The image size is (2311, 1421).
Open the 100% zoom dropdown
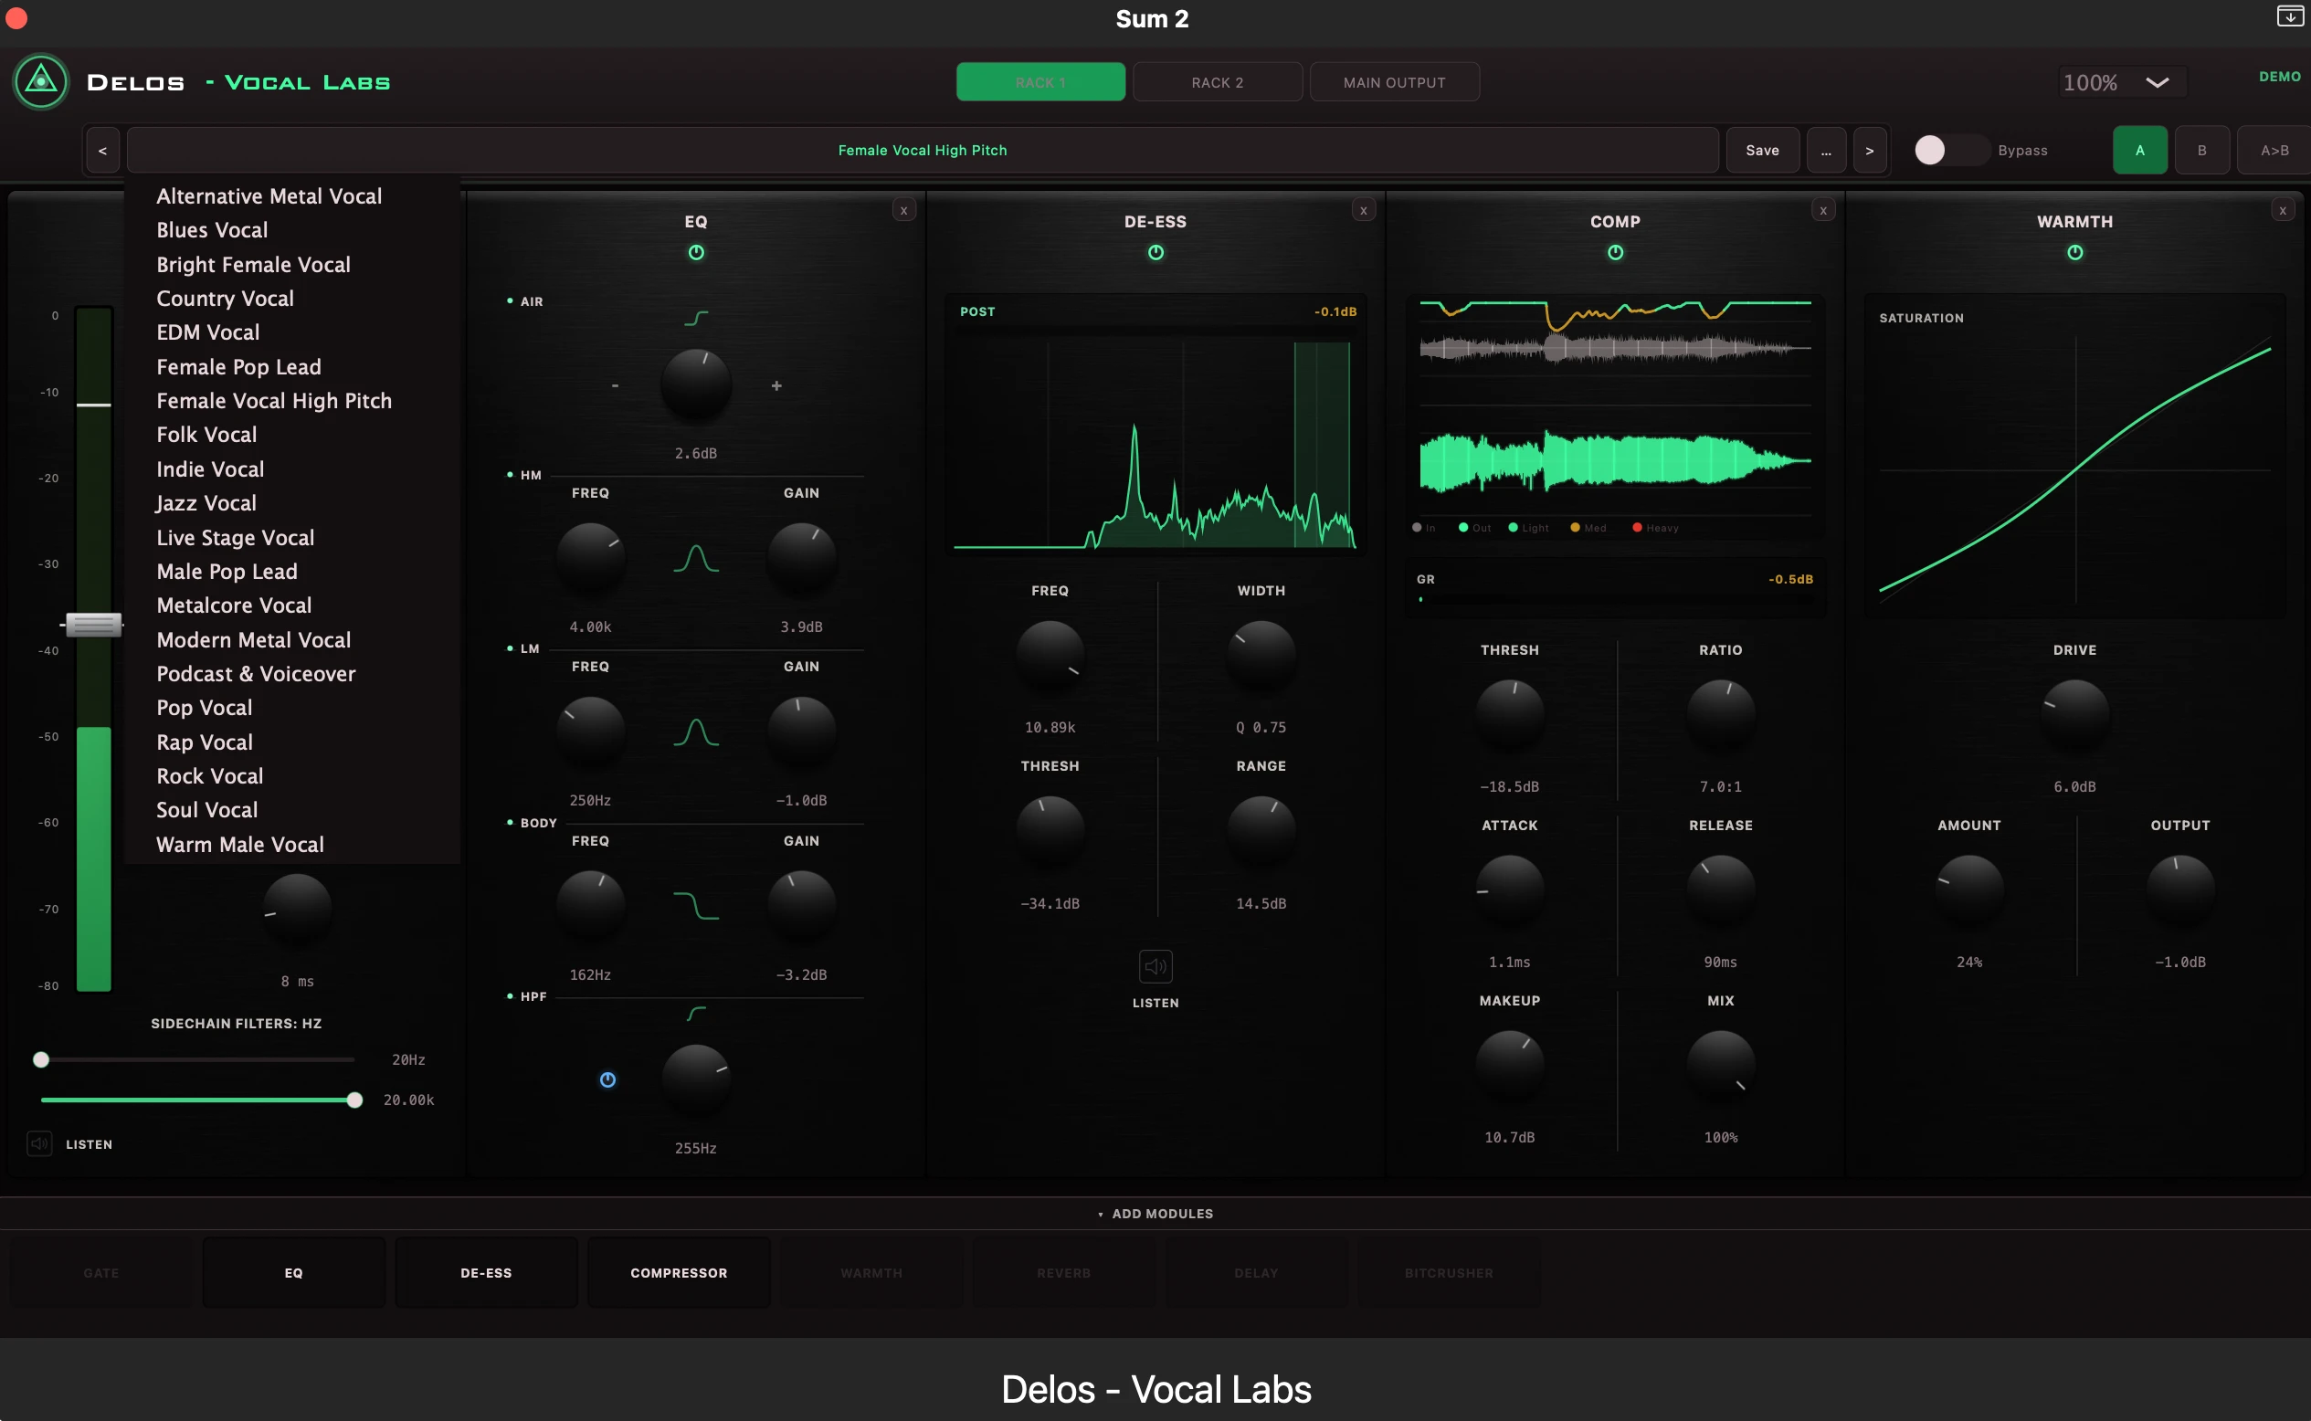[x=2121, y=83]
